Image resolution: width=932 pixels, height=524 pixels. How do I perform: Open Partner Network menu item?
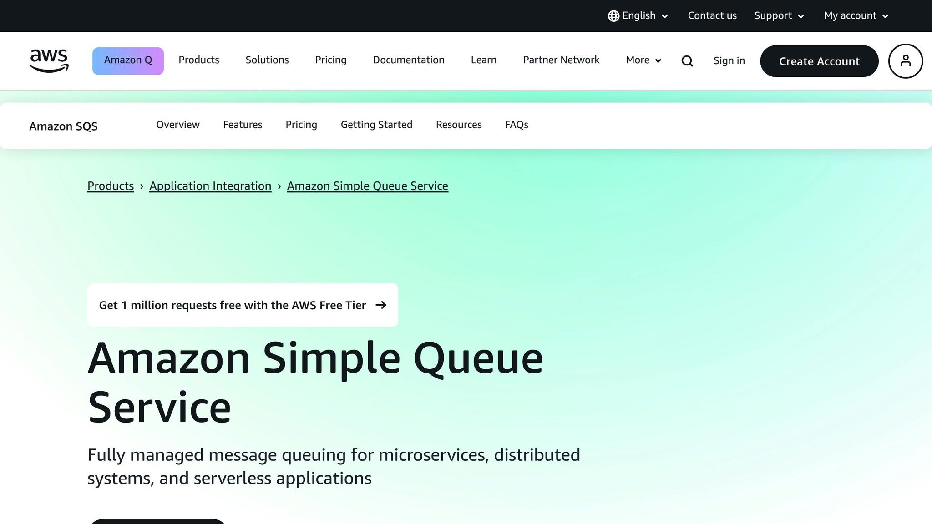tap(561, 60)
